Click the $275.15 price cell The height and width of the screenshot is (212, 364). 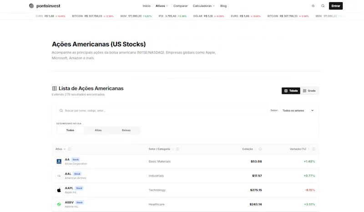point(256,190)
